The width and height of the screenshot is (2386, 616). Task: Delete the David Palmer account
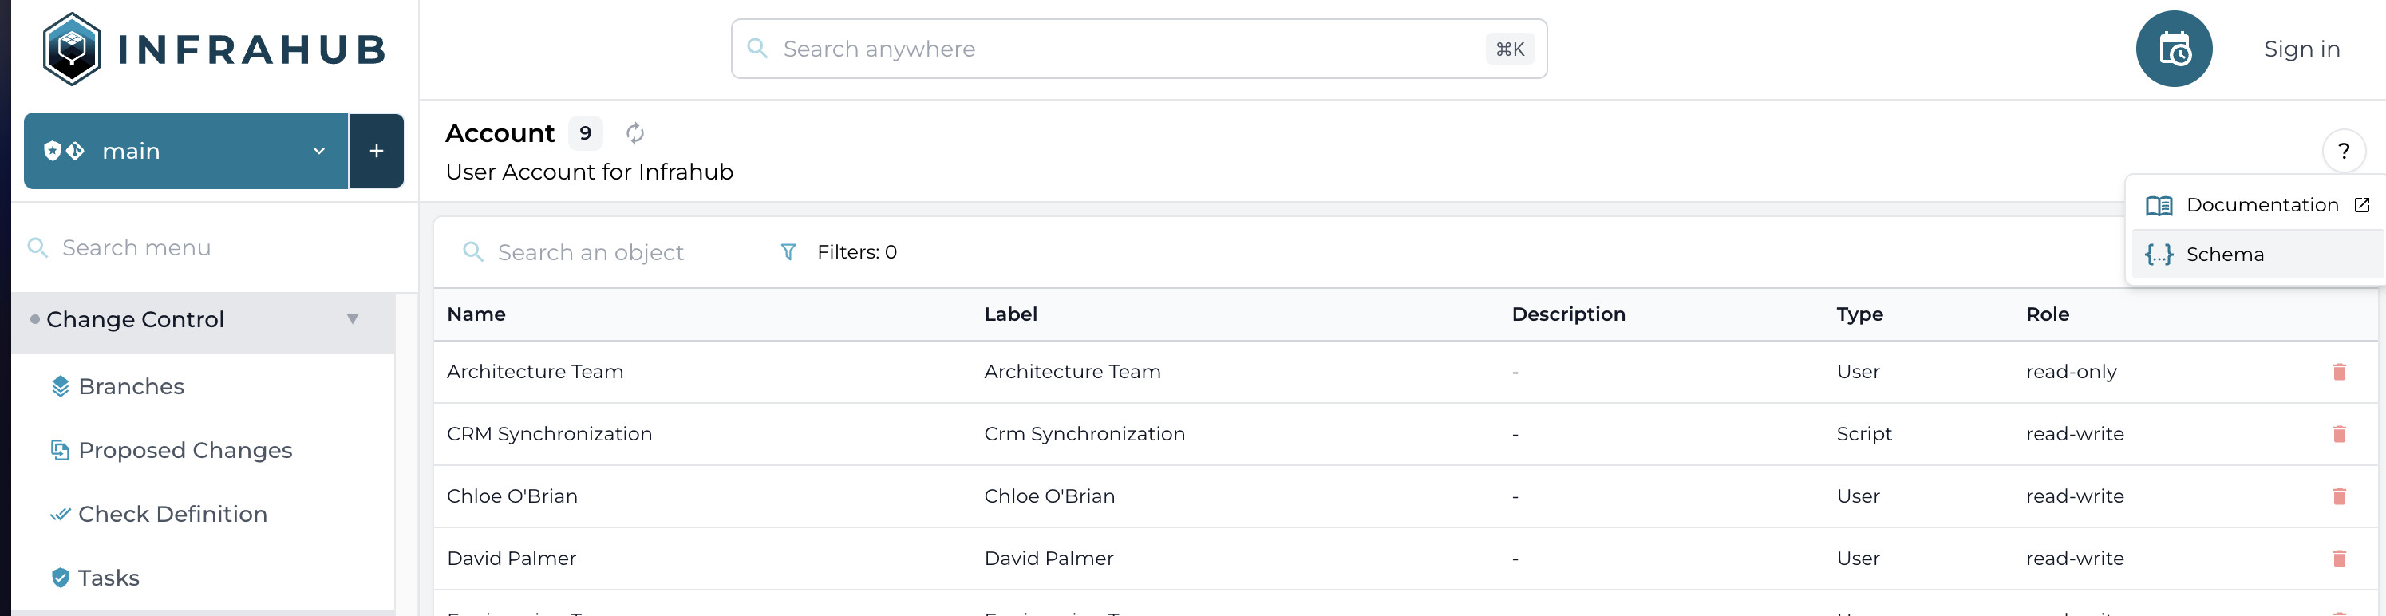[2339, 558]
